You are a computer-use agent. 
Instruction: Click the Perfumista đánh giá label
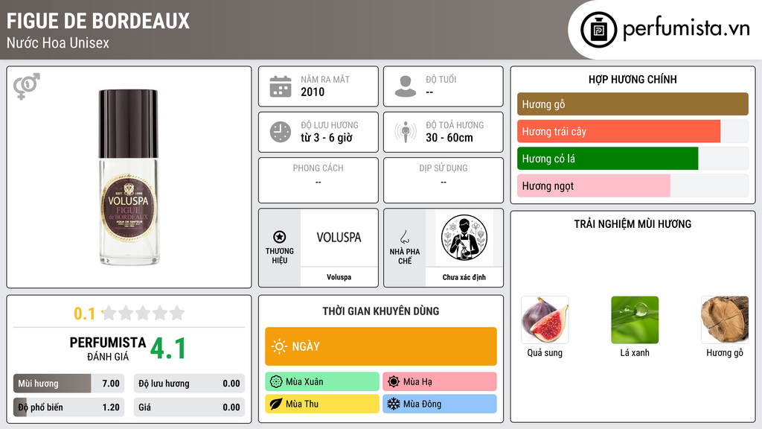[108, 349]
